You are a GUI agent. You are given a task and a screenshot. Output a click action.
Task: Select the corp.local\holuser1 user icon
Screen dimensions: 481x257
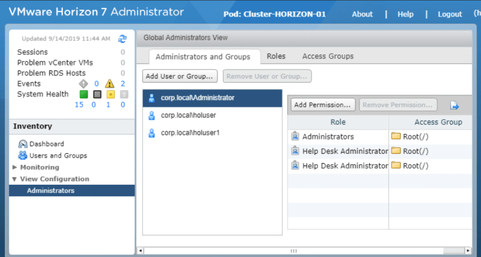click(151, 133)
